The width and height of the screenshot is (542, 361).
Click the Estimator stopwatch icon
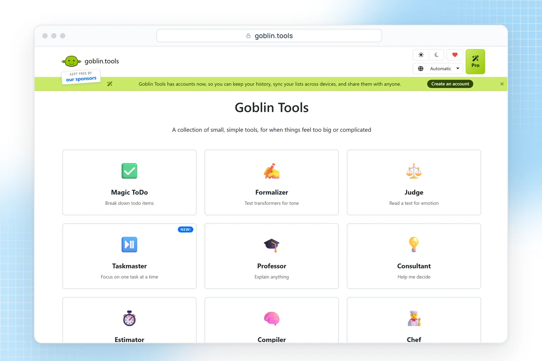[x=130, y=318]
